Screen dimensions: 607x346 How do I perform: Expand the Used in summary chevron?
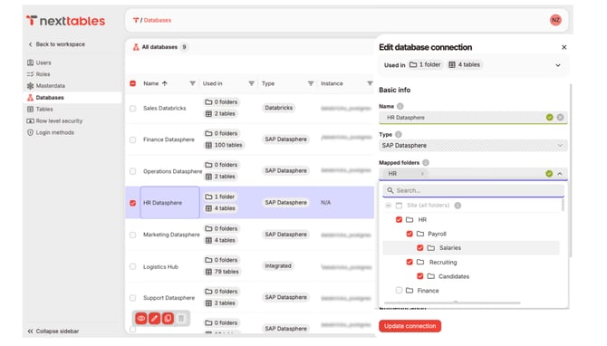[558, 65]
